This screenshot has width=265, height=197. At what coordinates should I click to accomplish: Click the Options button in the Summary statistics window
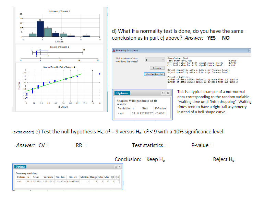tap(20, 167)
